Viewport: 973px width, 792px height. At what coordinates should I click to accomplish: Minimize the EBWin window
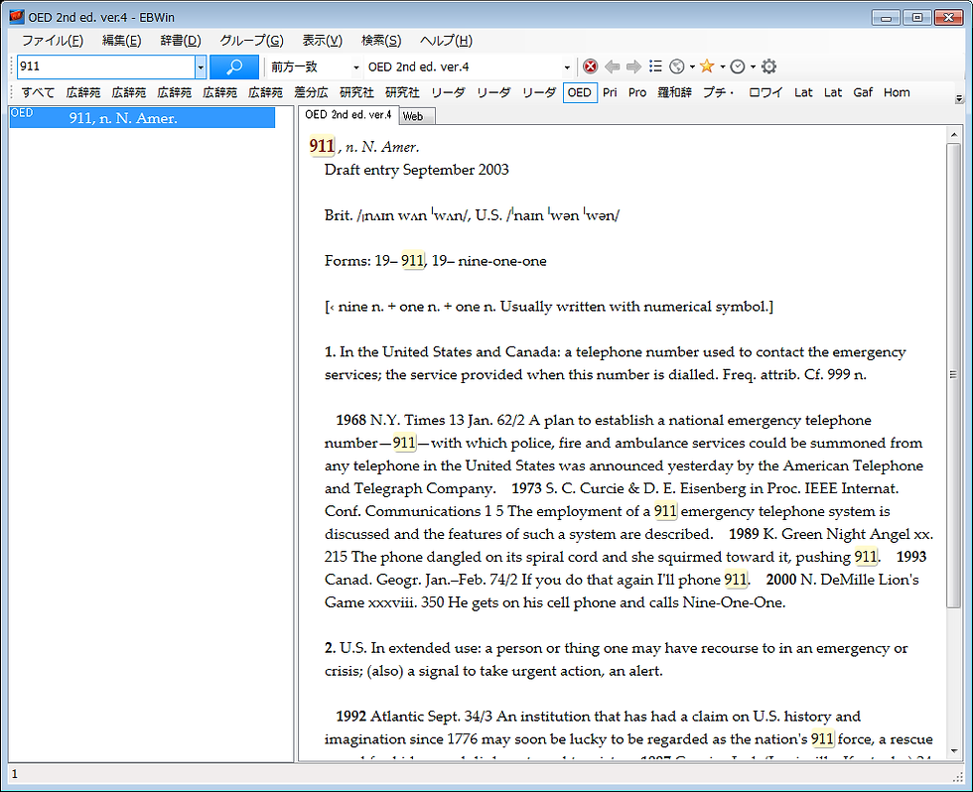(x=886, y=17)
